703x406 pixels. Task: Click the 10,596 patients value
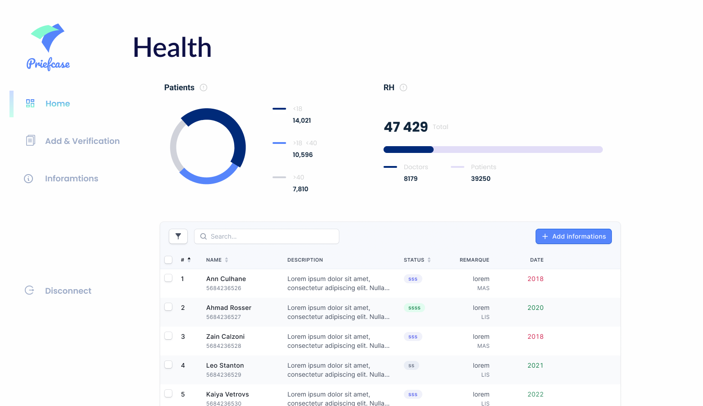pyautogui.click(x=303, y=155)
